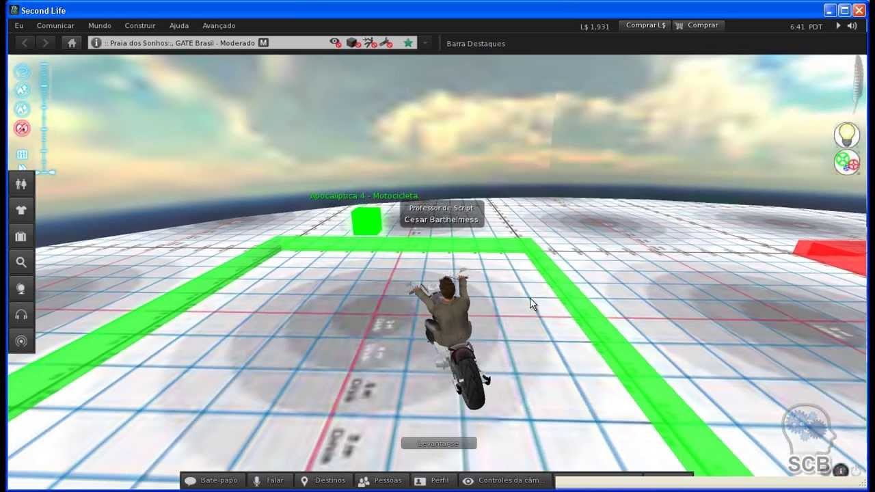875x492 pixels.
Task: Click the location text Praia dos Sonhos
Action: 141,43
